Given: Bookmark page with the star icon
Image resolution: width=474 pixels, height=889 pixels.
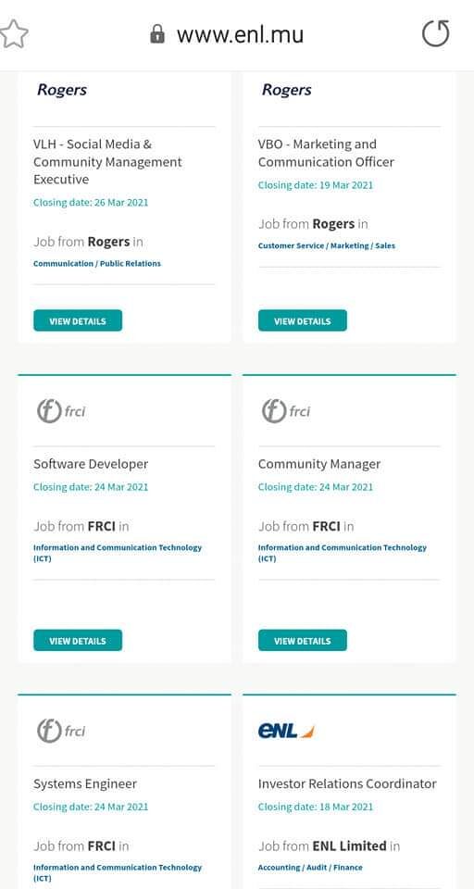Looking at the screenshot, I should [12, 34].
